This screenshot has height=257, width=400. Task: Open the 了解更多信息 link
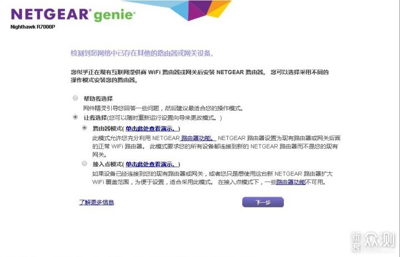(97, 203)
